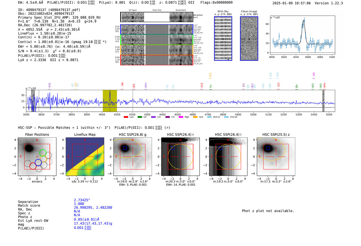The width and height of the screenshot is (361, 246).
Task: Click the green fiber circle in Fiber Positions
Action: (x=43, y=153)
